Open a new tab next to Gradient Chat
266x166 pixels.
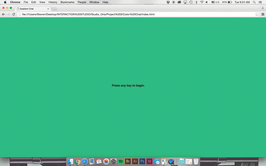pos(54,9)
